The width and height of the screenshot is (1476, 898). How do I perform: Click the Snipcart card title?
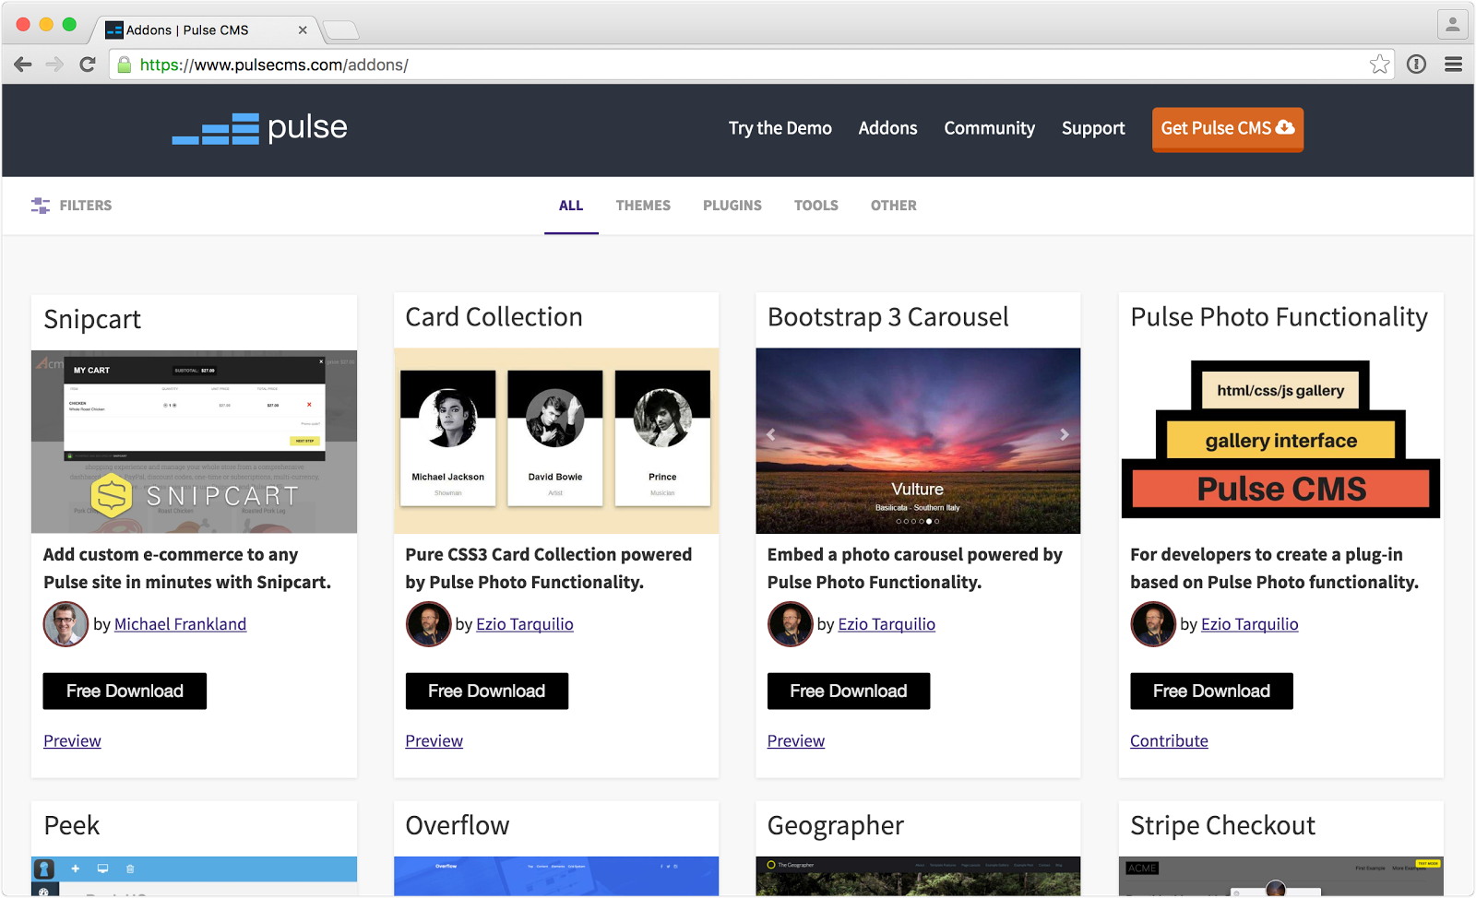click(92, 319)
